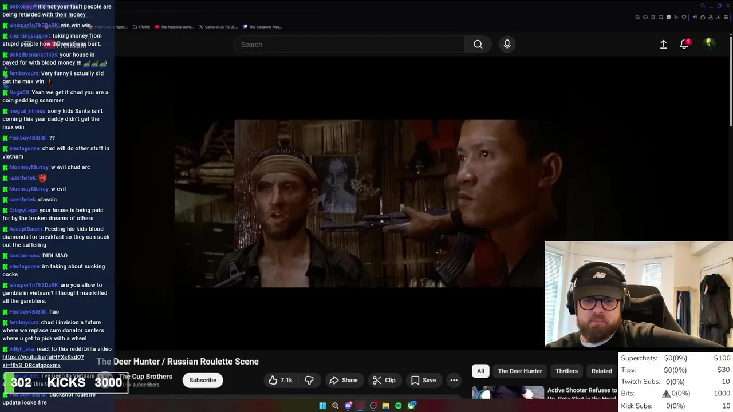Viewport: 733px width, 412px height.
Task: Select the Thrillers filter chip
Action: pos(566,371)
